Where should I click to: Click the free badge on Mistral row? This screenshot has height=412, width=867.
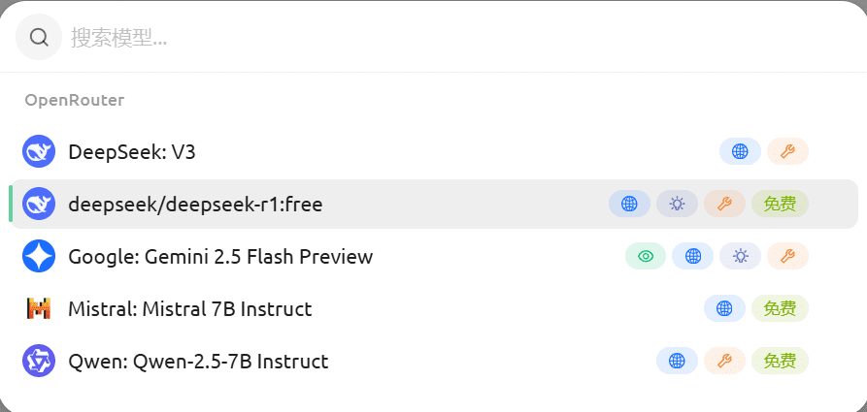click(780, 308)
